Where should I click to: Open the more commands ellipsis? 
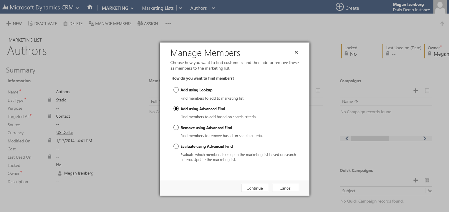[x=168, y=24]
